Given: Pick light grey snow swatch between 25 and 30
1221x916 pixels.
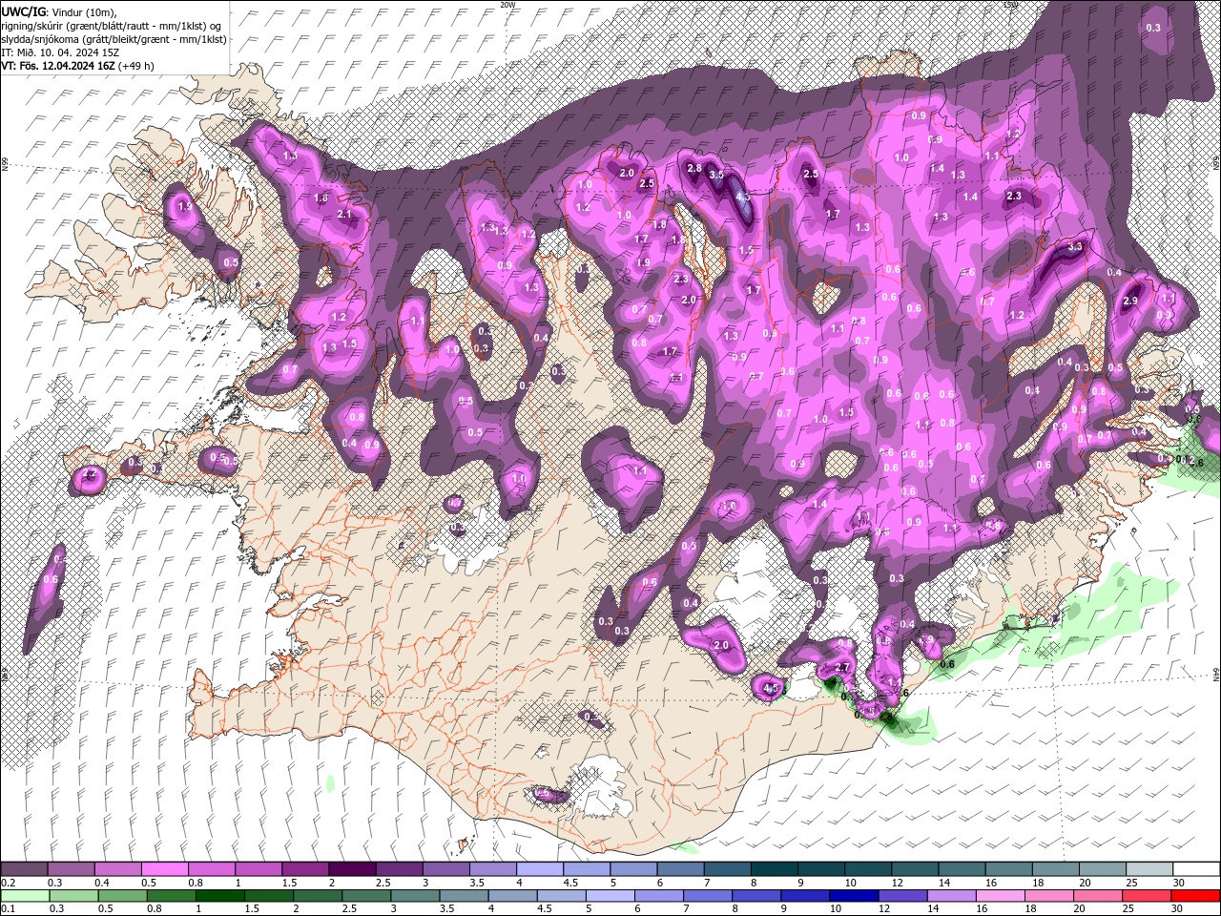Looking at the screenshot, I should pos(1149,869).
